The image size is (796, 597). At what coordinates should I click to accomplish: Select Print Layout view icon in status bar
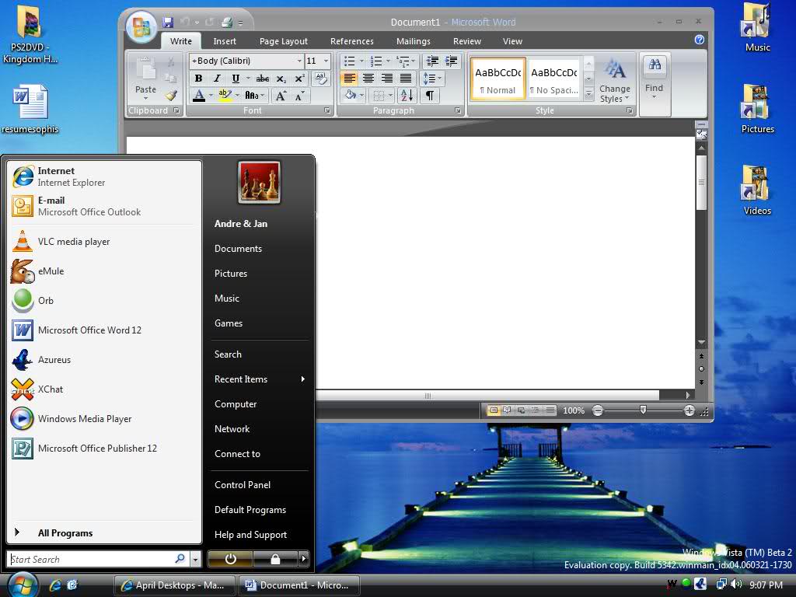coord(493,410)
